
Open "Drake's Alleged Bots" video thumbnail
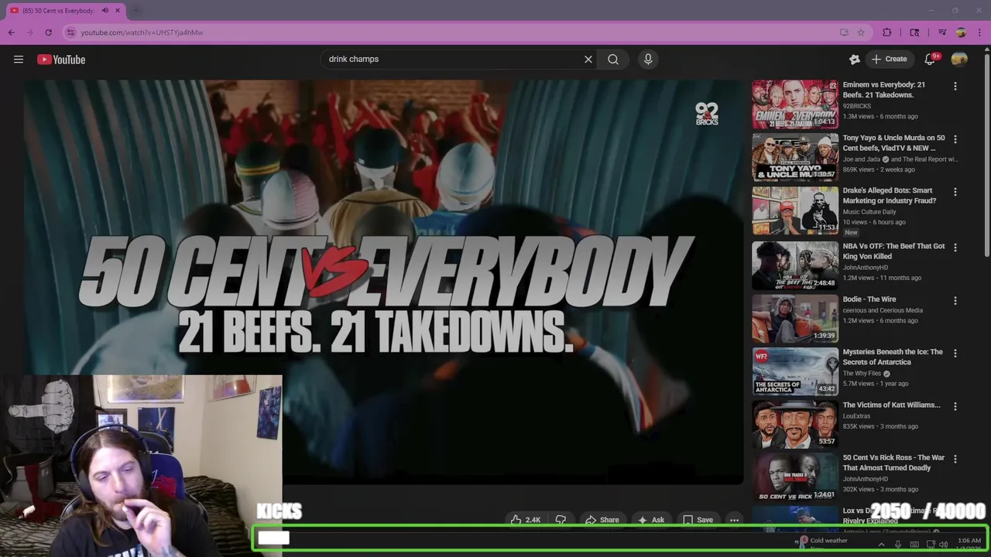[x=795, y=210]
